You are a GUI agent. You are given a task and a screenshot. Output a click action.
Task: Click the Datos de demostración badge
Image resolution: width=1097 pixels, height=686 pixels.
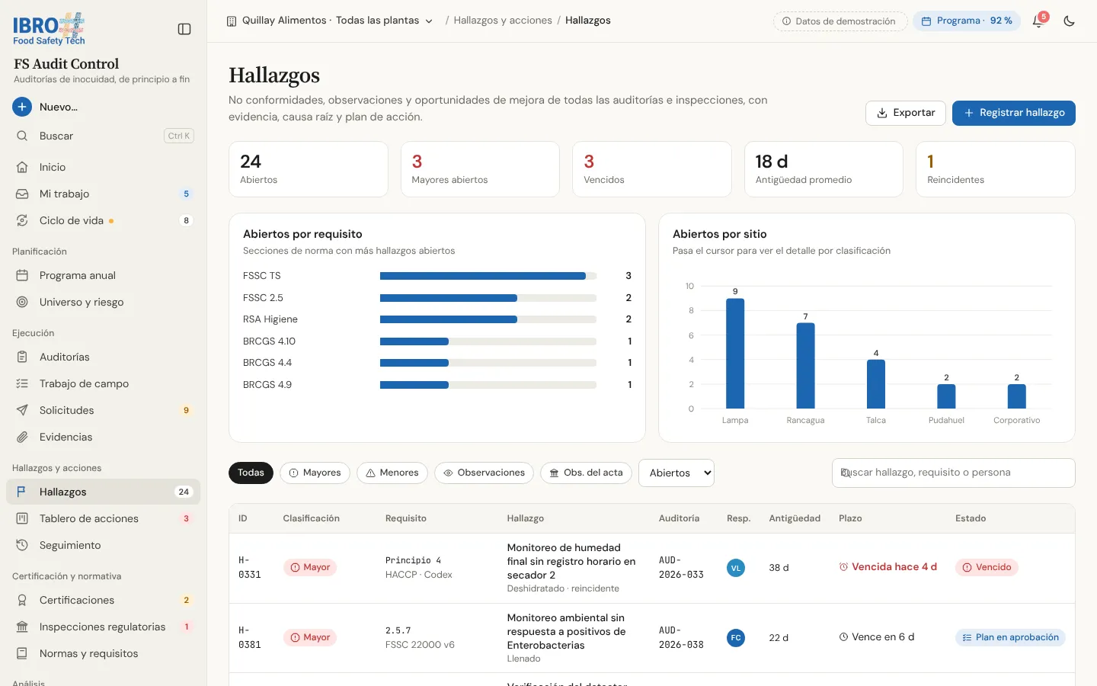(x=840, y=21)
